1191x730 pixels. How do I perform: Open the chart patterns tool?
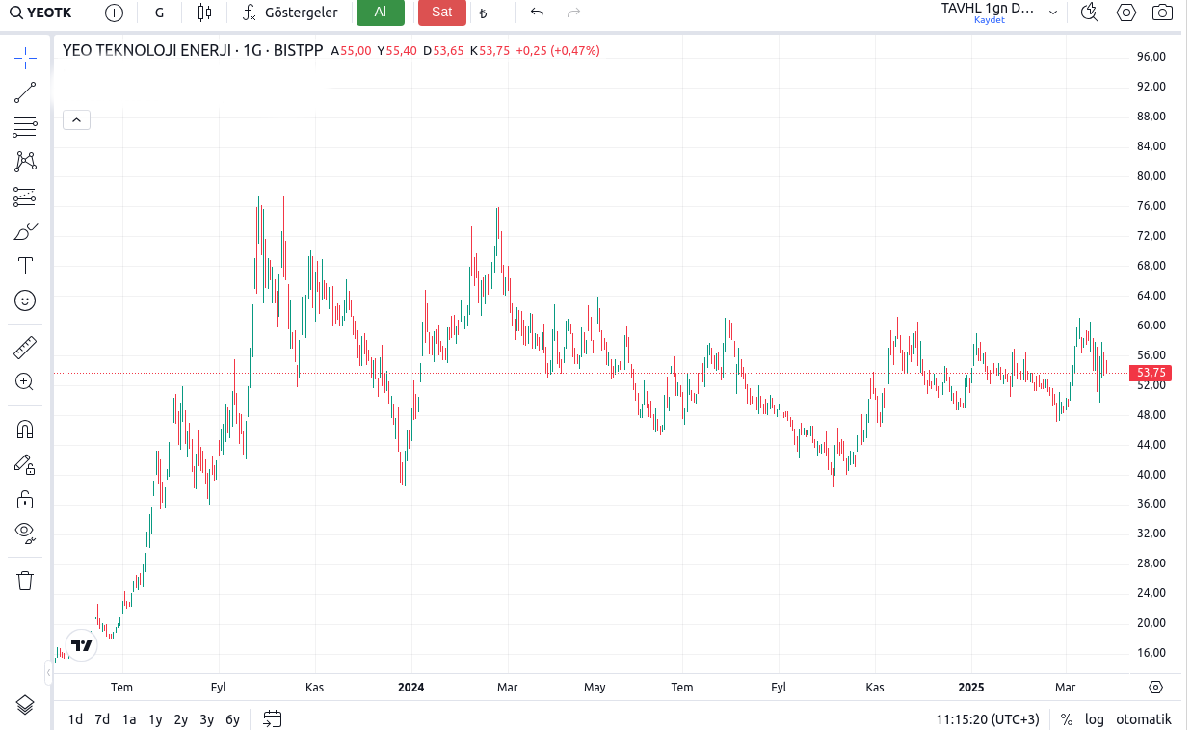pos(25,162)
